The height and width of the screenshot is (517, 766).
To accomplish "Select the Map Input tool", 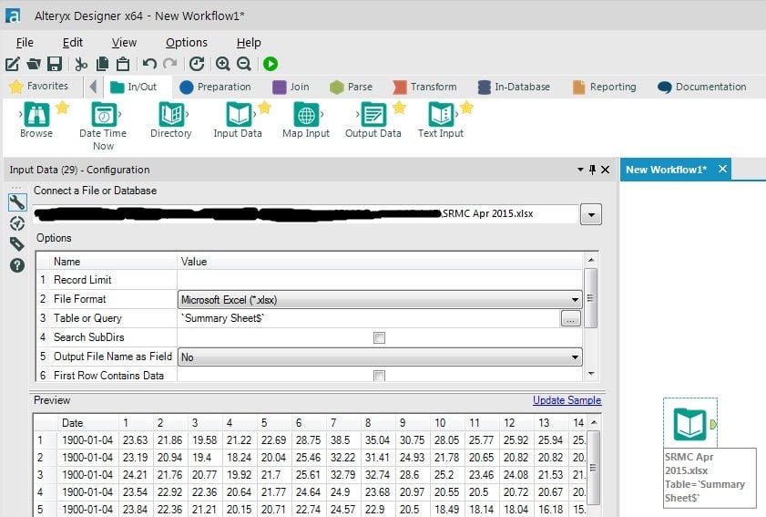I will click(306, 120).
